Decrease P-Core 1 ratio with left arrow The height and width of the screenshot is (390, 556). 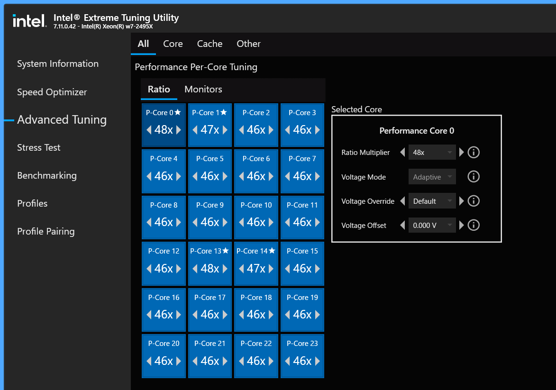pyautogui.click(x=195, y=130)
